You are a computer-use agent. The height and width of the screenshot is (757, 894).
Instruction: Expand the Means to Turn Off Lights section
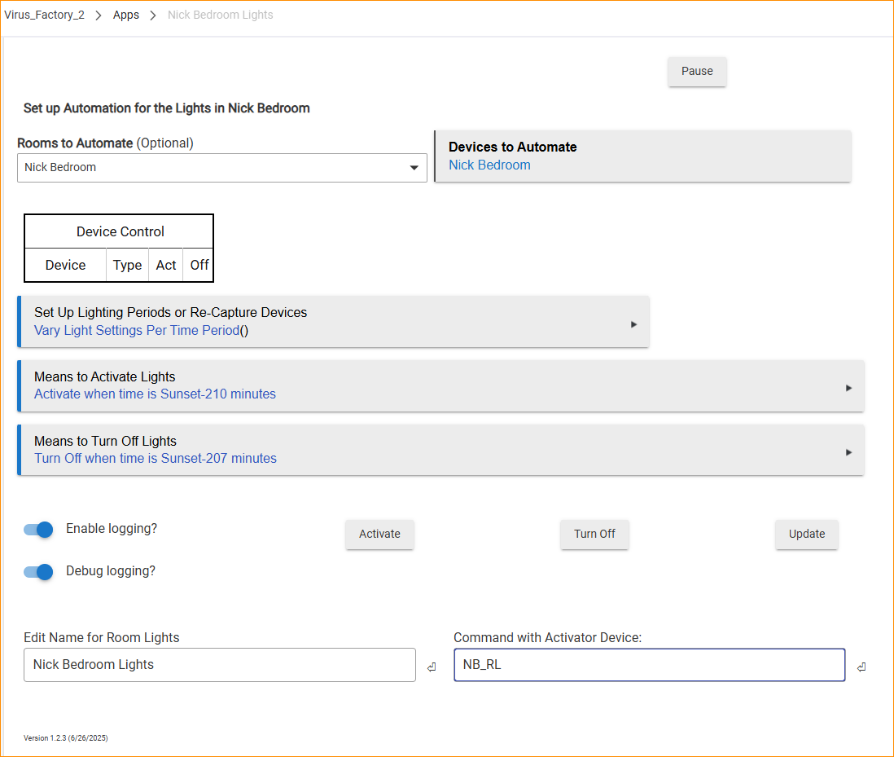pyautogui.click(x=440, y=450)
